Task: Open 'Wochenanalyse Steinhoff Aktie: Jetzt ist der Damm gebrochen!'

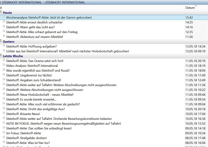Action: [x=49, y=18]
